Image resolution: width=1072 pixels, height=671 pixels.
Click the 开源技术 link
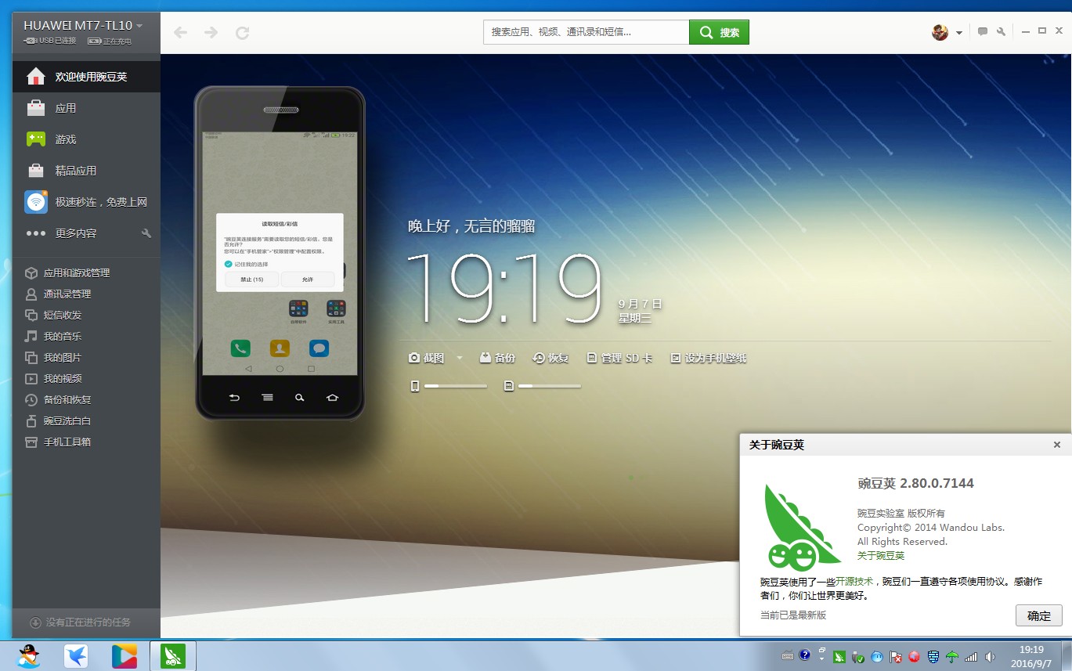[x=854, y=582]
